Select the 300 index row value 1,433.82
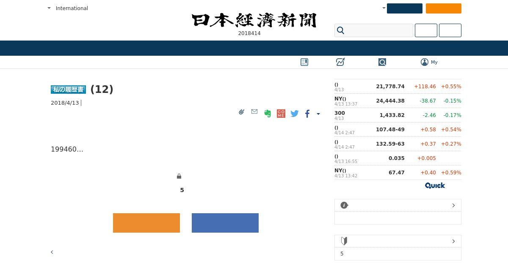 pyautogui.click(x=392, y=115)
